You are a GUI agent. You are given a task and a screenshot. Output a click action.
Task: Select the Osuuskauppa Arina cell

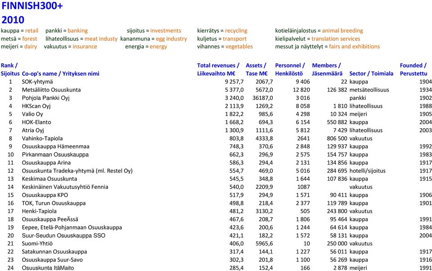46,163
